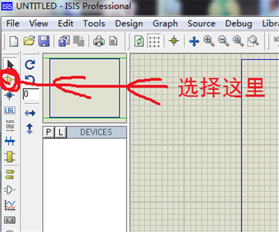Open the Tools menu
279x232 pixels.
pos(94,23)
